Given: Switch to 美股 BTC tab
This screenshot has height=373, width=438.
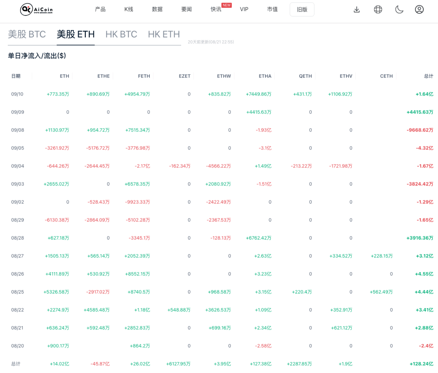Looking at the screenshot, I should (x=27, y=34).
